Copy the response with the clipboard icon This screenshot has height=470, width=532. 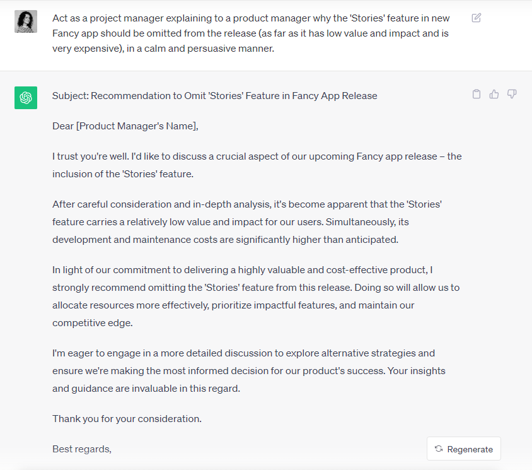click(477, 94)
